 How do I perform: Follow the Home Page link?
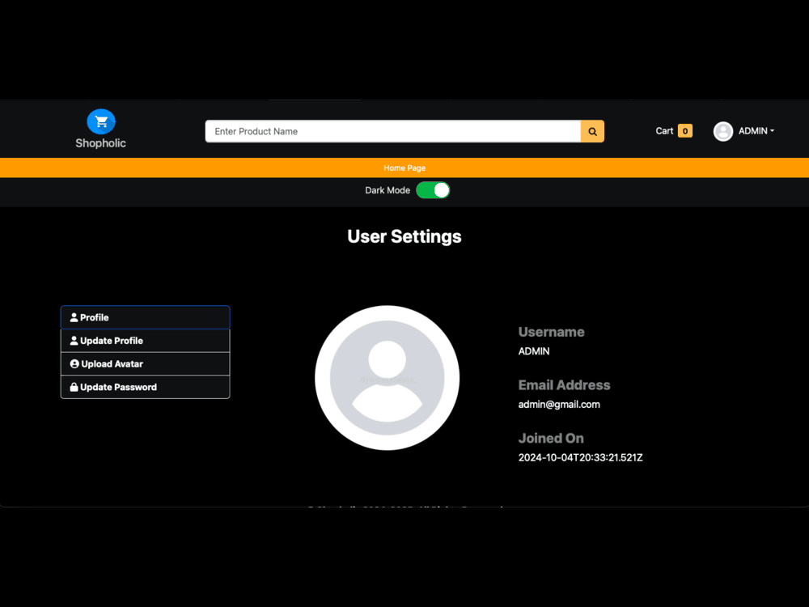(404, 168)
